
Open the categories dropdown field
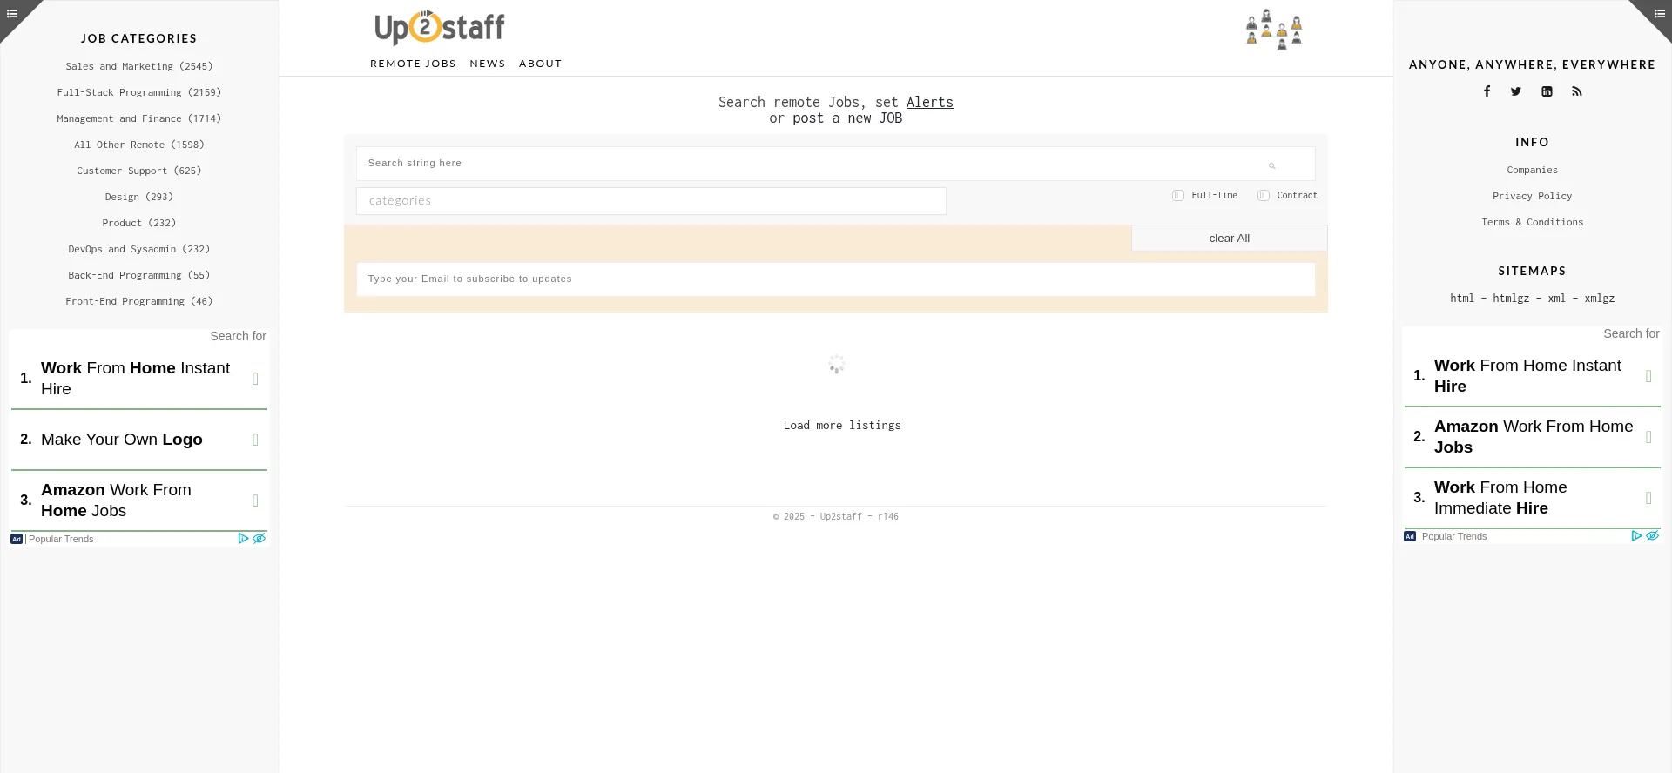651,201
